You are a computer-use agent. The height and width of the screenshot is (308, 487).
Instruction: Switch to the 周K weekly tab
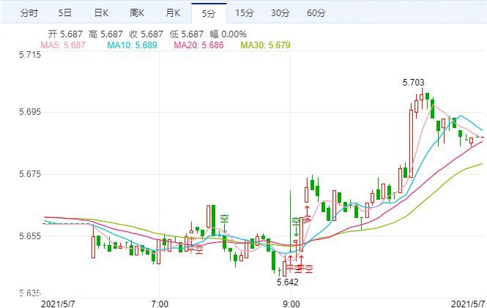click(137, 13)
